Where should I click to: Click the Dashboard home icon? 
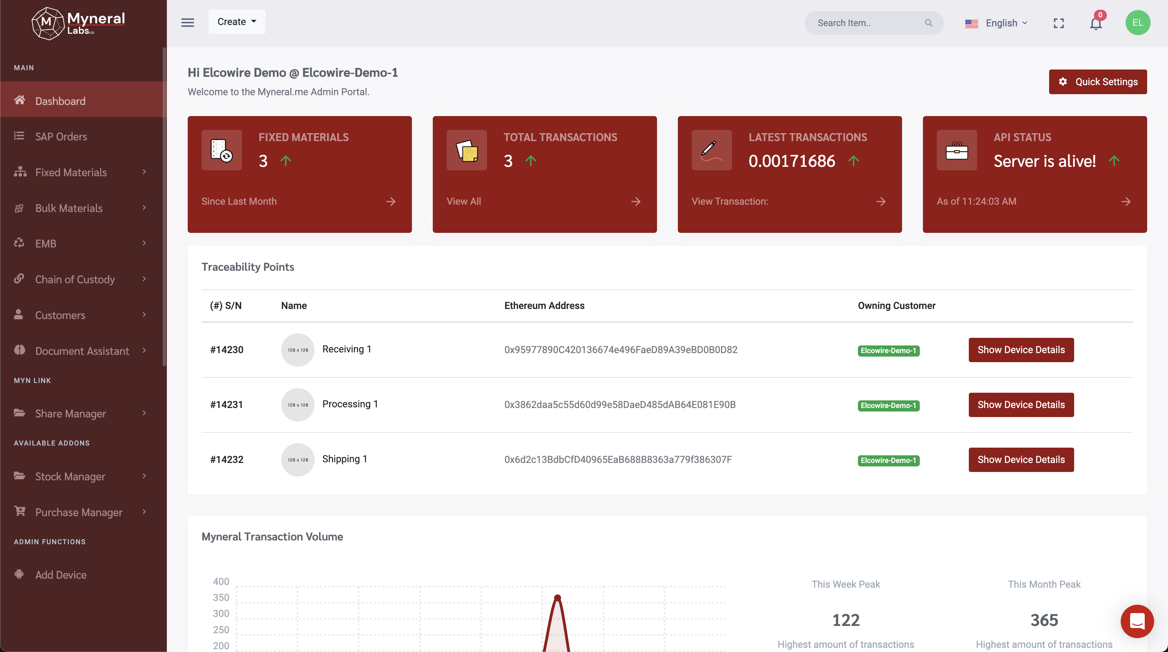pyautogui.click(x=19, y=100)
